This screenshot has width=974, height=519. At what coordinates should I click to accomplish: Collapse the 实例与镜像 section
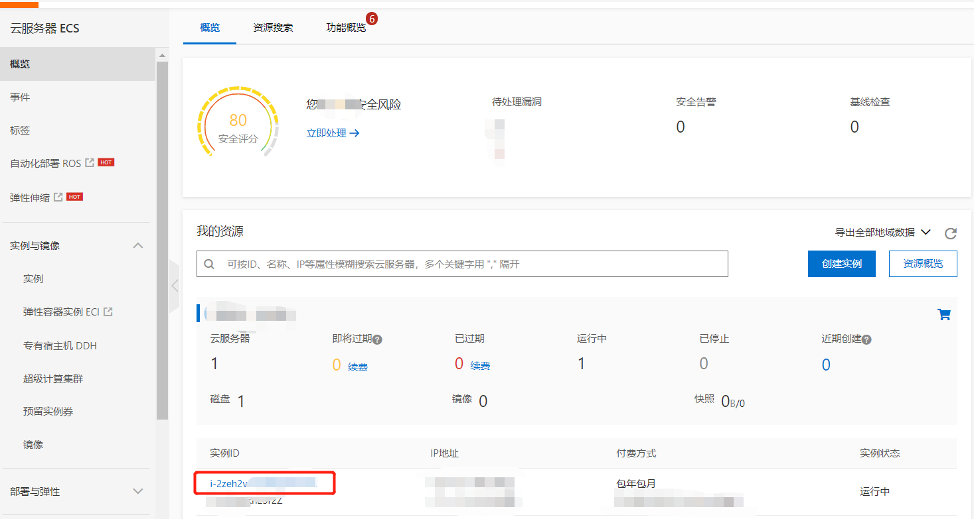[x=138, y=245]
